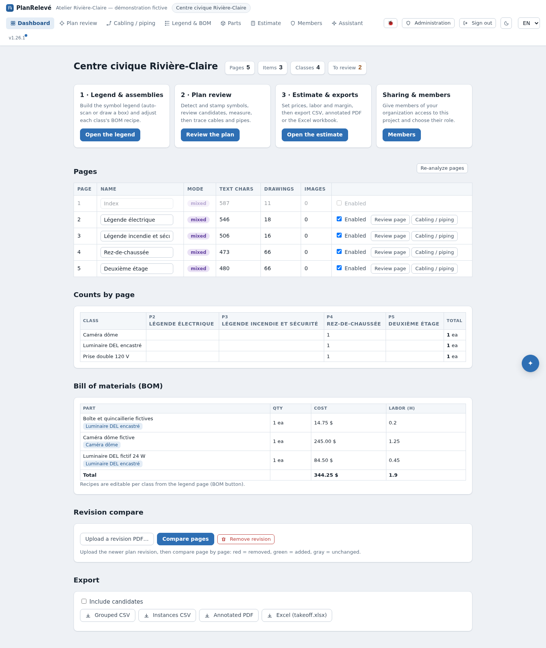546x648 pixels.
Task: Click the Classes 4 badge
Action: [x=308, y=68]
